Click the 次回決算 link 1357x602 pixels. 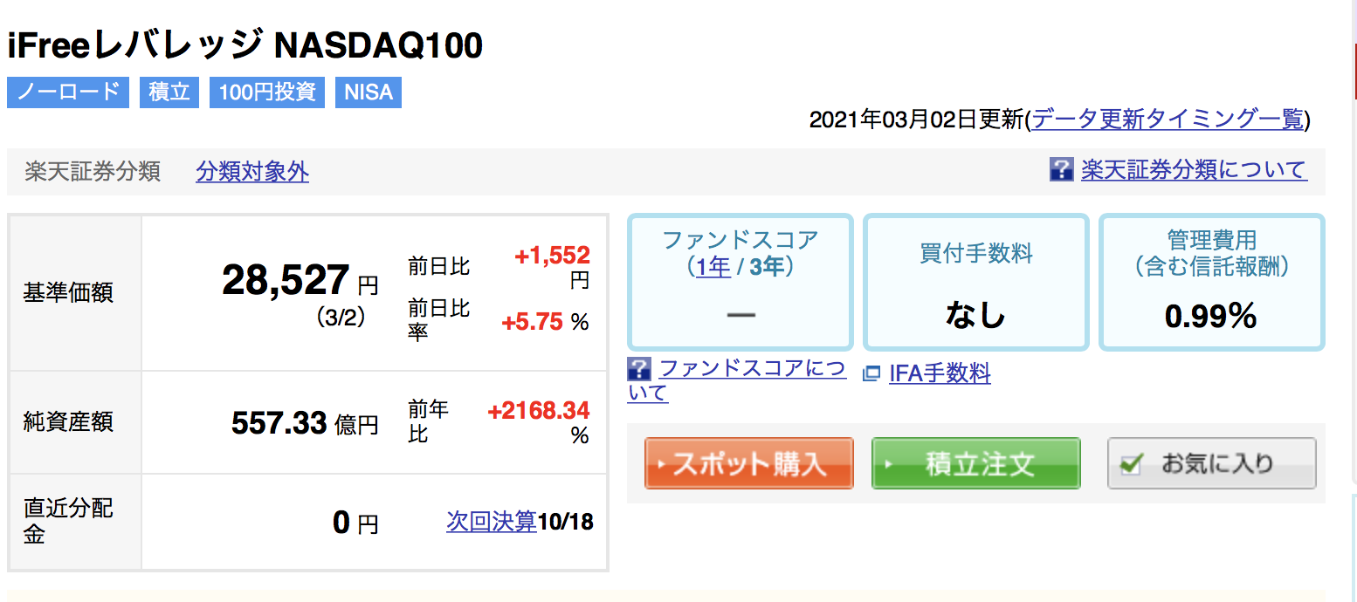[x=492, y=522]
